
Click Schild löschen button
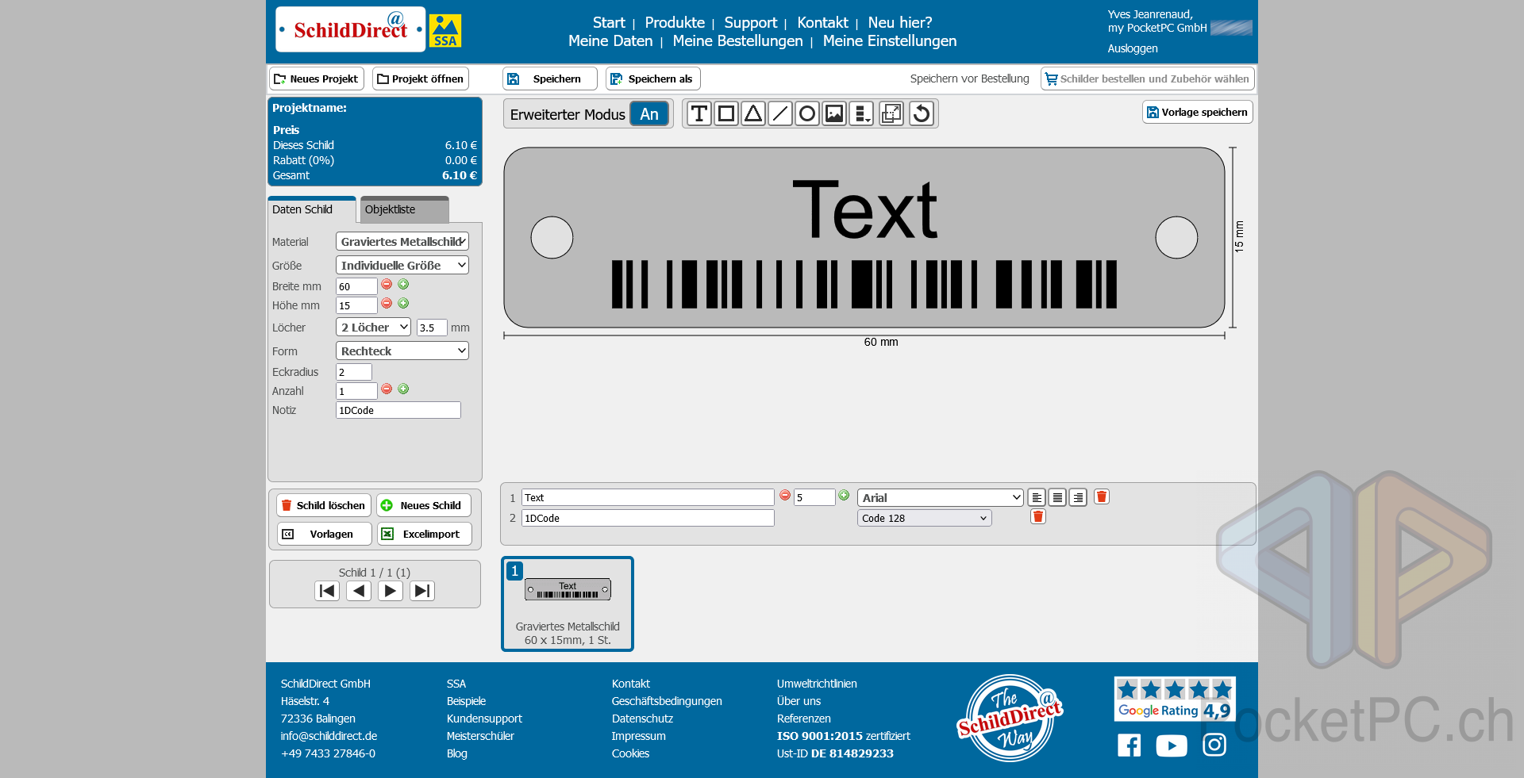pyautogui.click(x=324, y=505)
